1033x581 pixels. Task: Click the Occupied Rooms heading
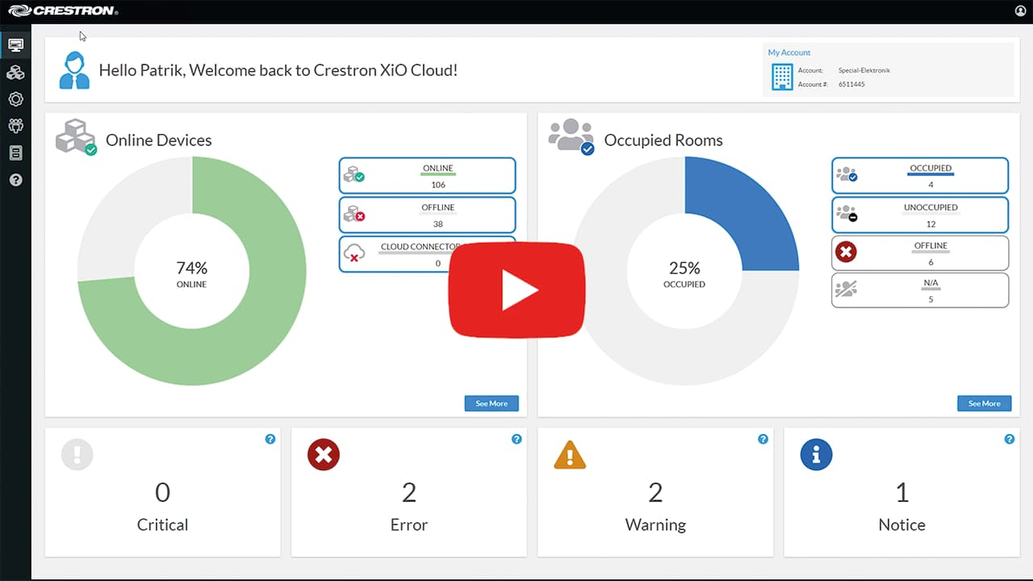(663, 140)
